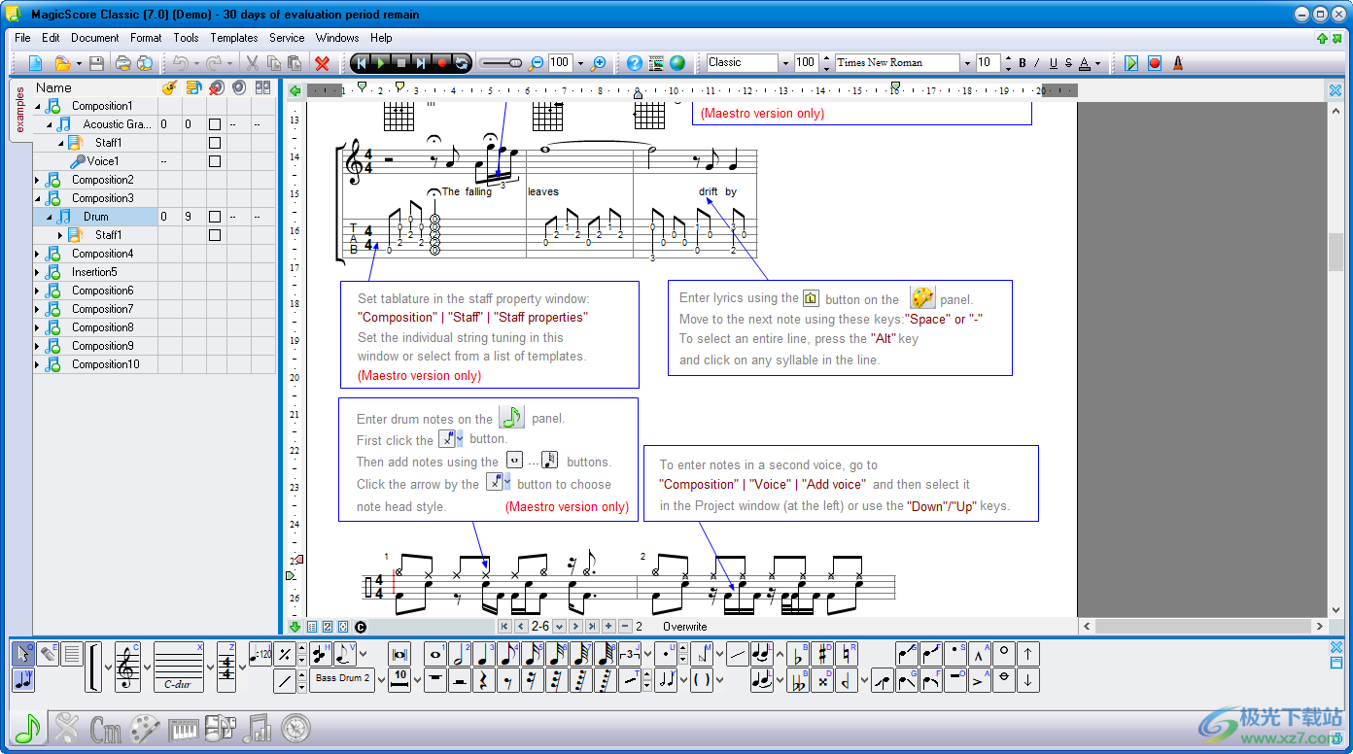This screenshot has height=754, width=1353.
Task: Cut selection with the scissors icon
Action: click(x=252, y=63)
